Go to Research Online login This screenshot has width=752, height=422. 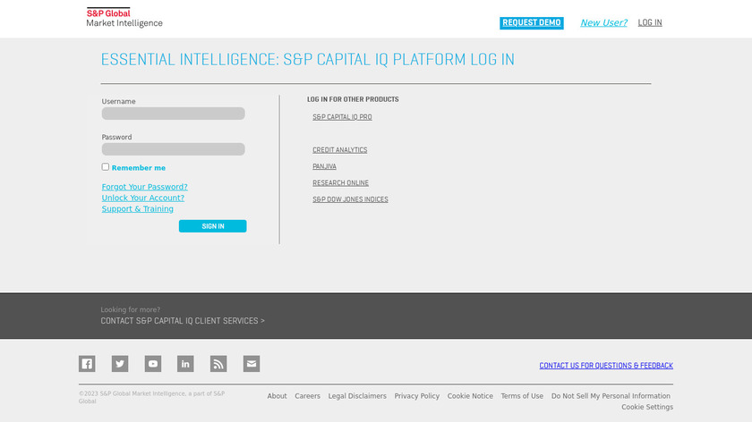(340, 183)
